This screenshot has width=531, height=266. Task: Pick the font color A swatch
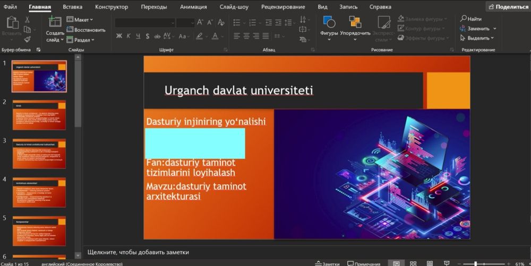(215, 36)
